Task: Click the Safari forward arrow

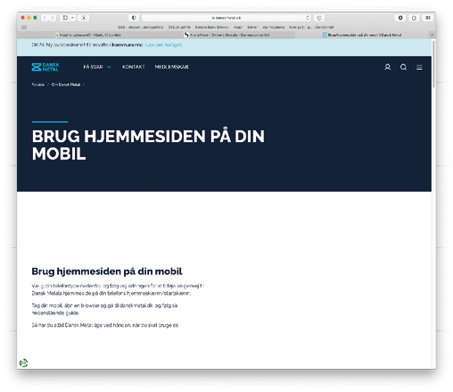Action: click(x=53, y=18)
